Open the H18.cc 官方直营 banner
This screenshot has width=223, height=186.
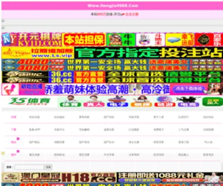(89, 178)
